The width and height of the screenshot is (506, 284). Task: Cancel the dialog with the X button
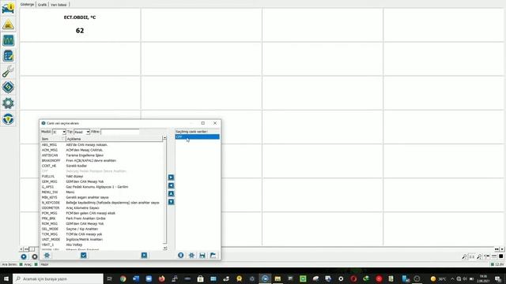[x=144, y=256]
